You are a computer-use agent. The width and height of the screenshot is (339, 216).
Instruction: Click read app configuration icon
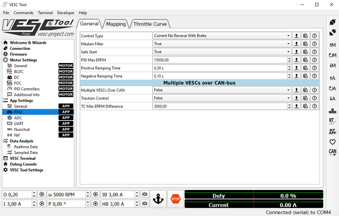click(332, 78)
